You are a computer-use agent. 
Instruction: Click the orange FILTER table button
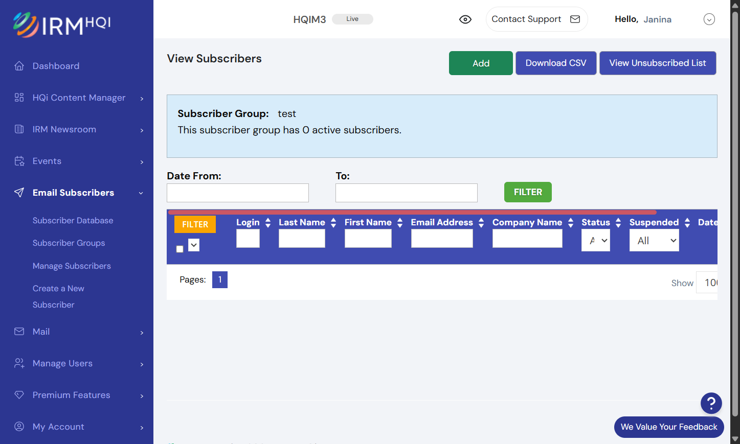195,224
